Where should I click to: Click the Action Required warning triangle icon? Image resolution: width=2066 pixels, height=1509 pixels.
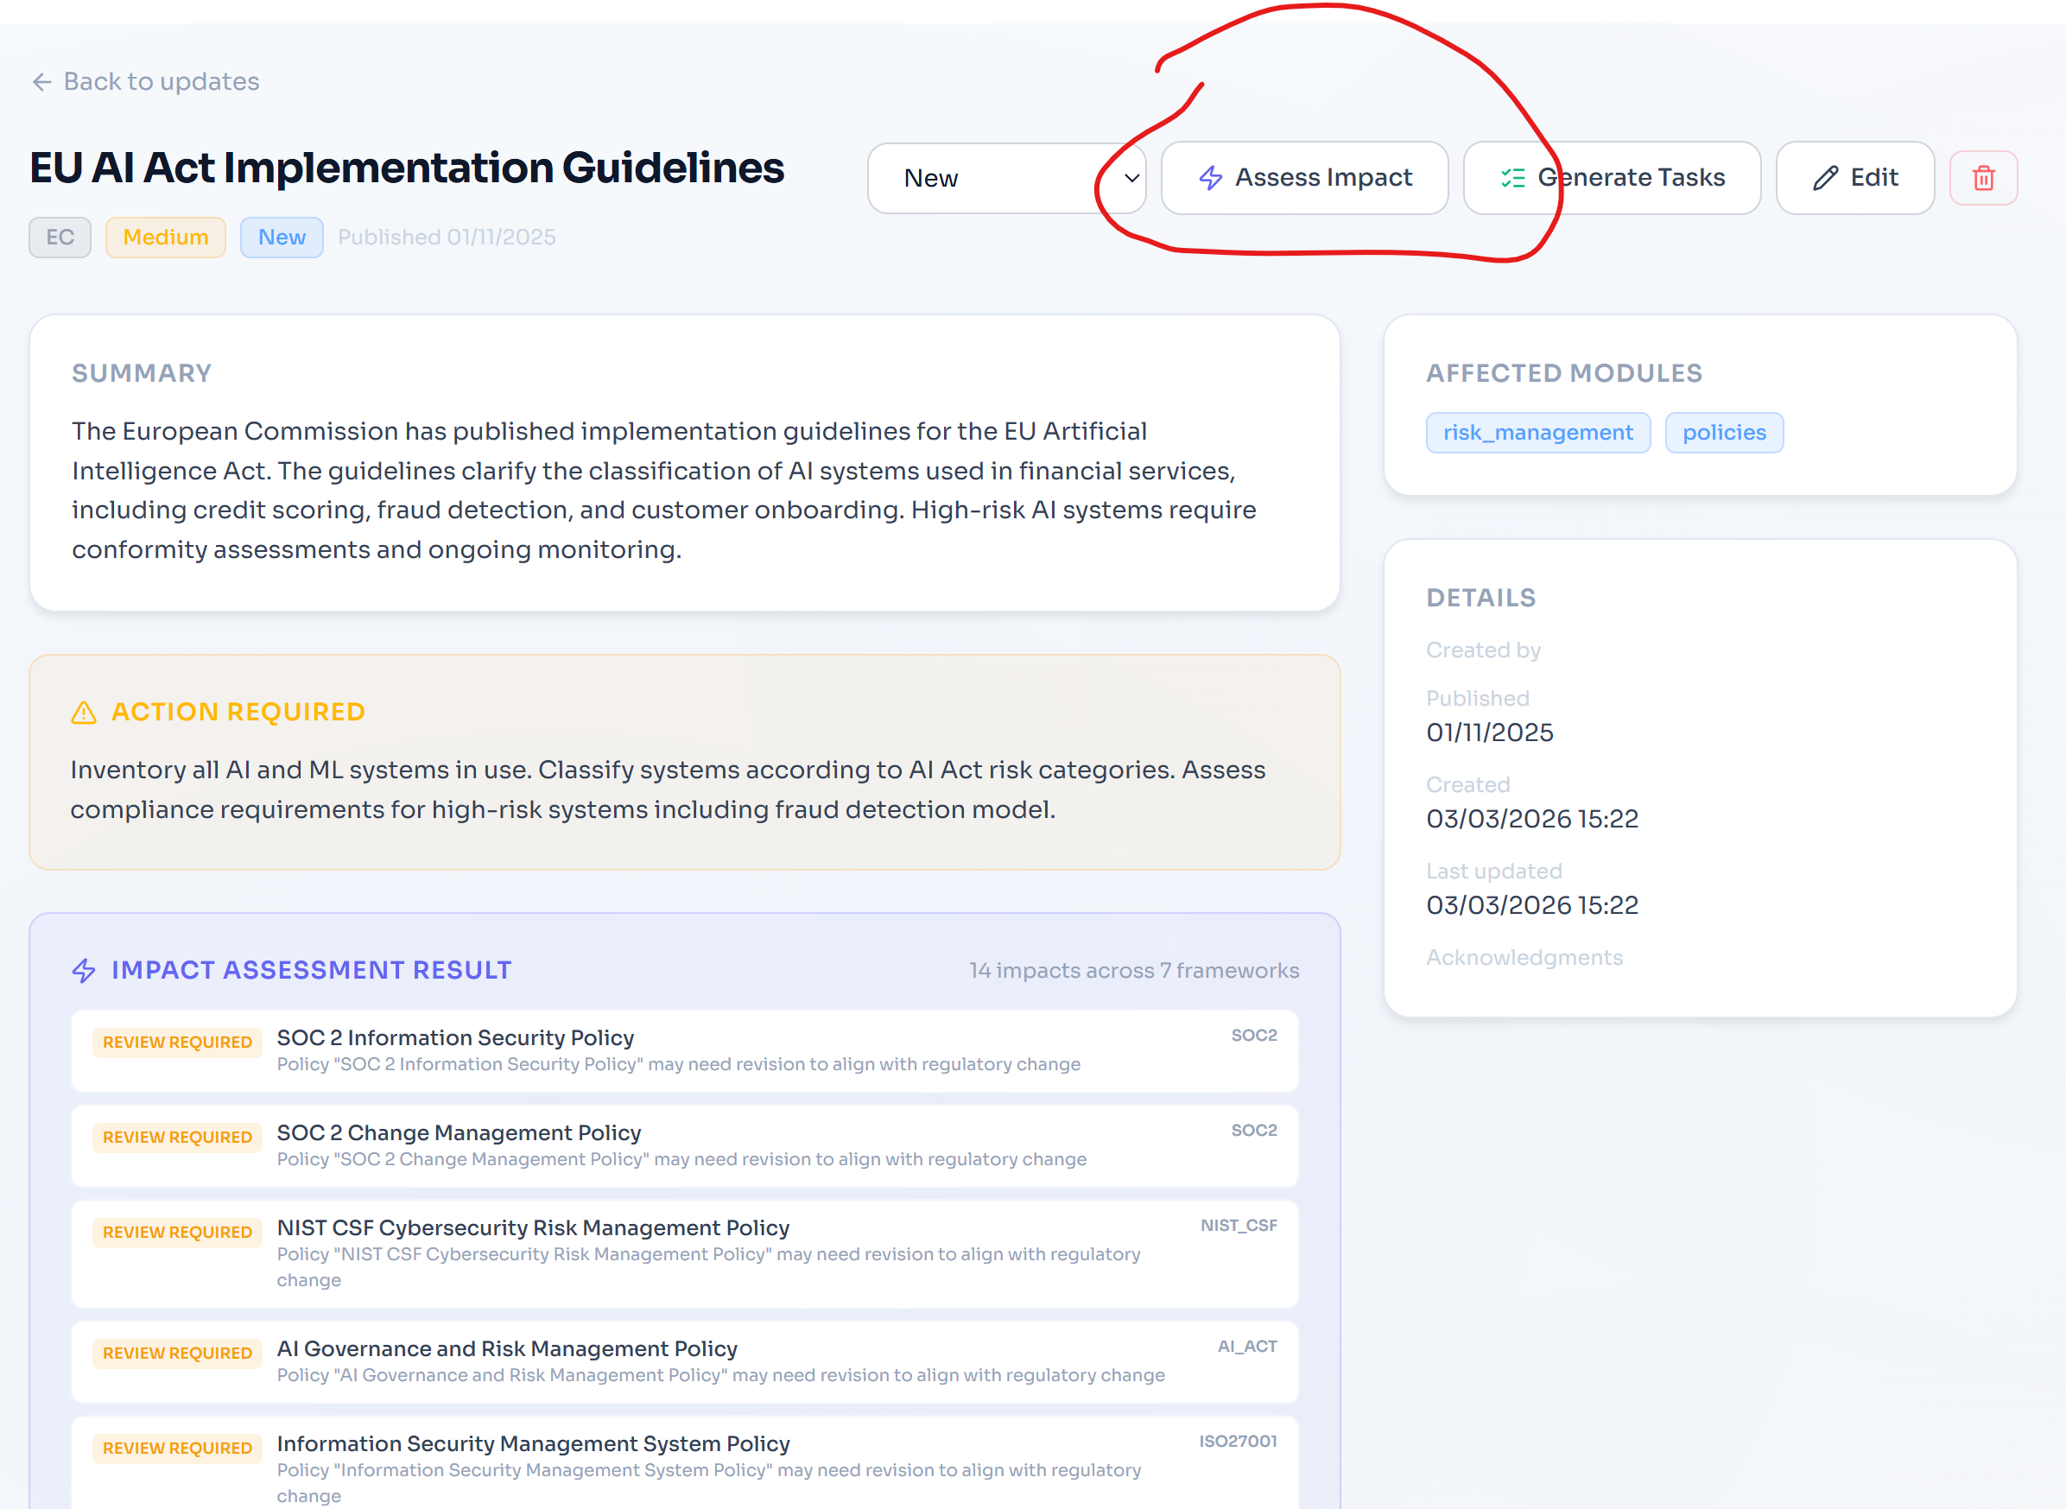tap(84, 713)
